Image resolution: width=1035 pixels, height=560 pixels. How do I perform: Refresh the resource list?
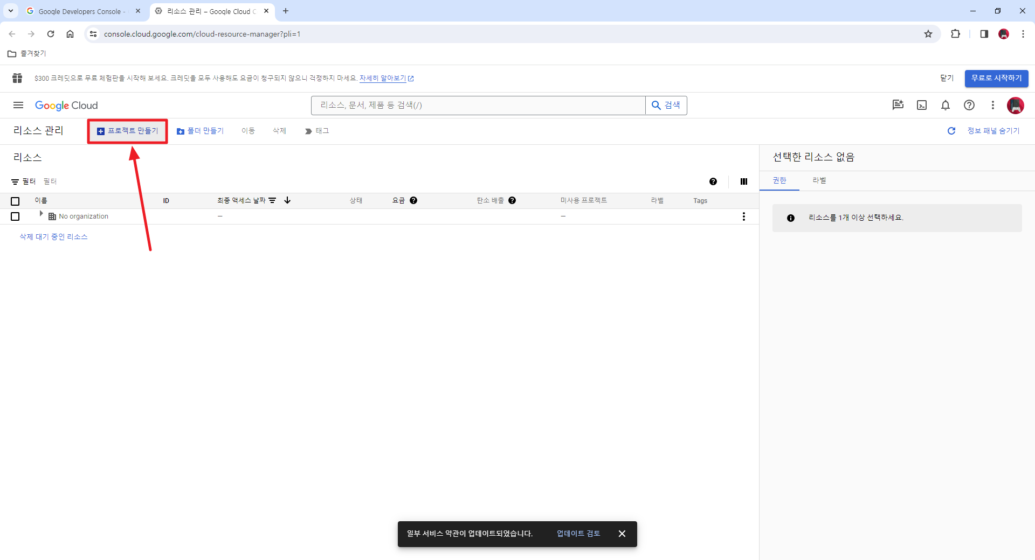(x=951, y=131)
